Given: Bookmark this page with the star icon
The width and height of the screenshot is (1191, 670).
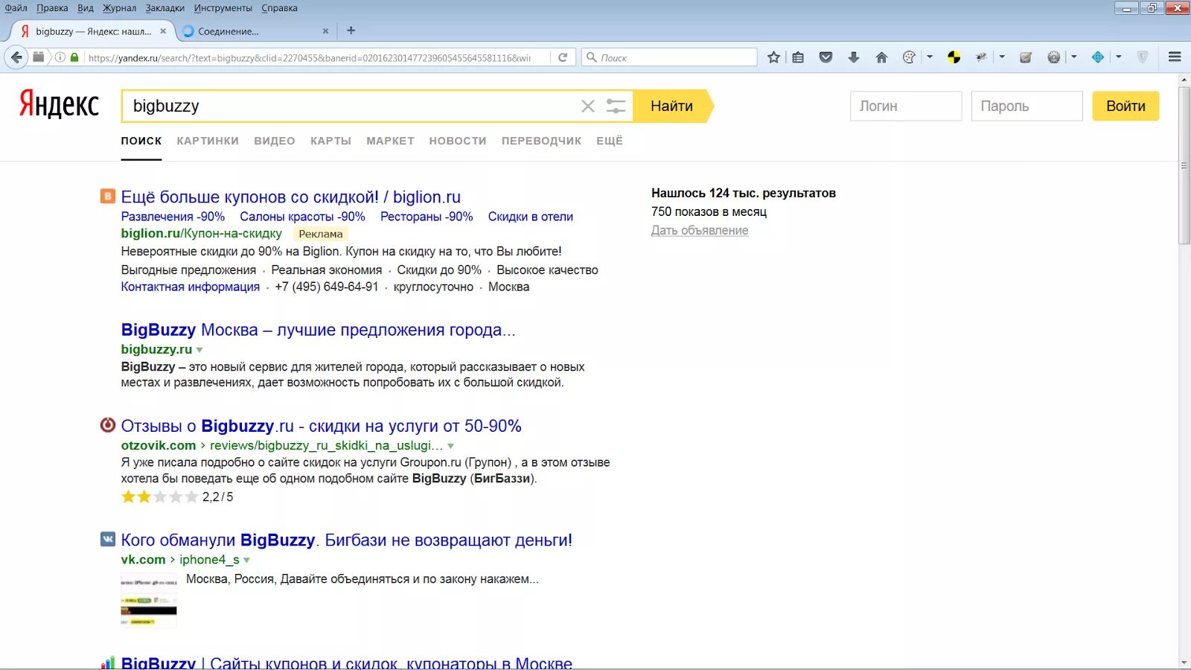Looking at the screenshot, I should (774, 57).
